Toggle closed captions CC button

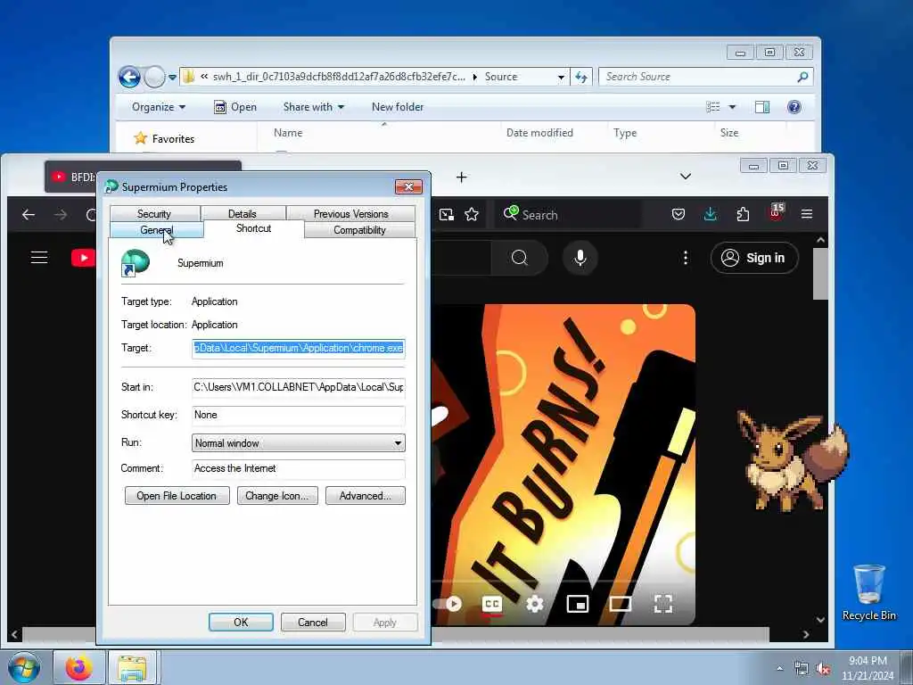(492, 604)
